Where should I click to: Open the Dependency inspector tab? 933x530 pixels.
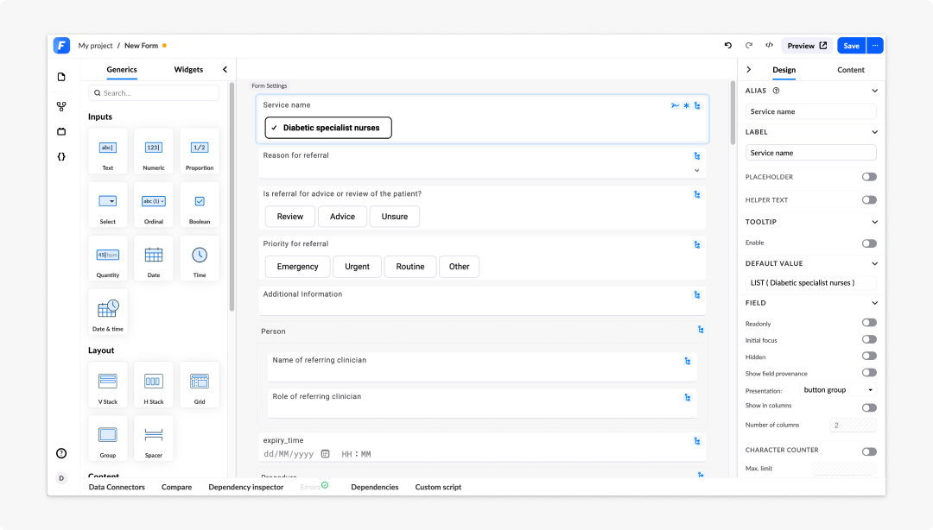tap(245, 487)
